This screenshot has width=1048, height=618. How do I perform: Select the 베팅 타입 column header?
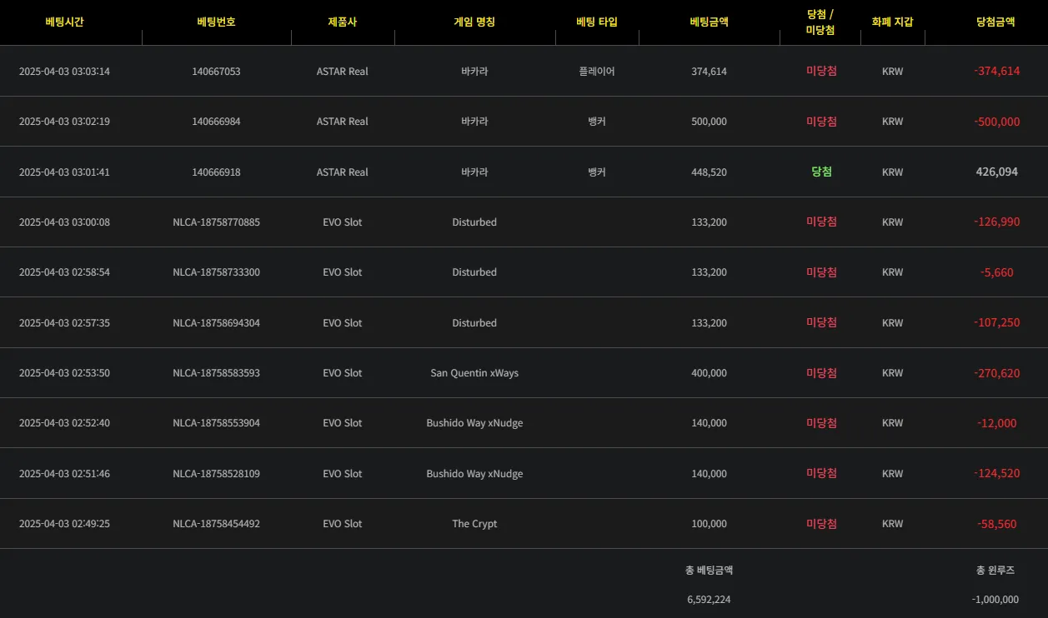[597, 22]
